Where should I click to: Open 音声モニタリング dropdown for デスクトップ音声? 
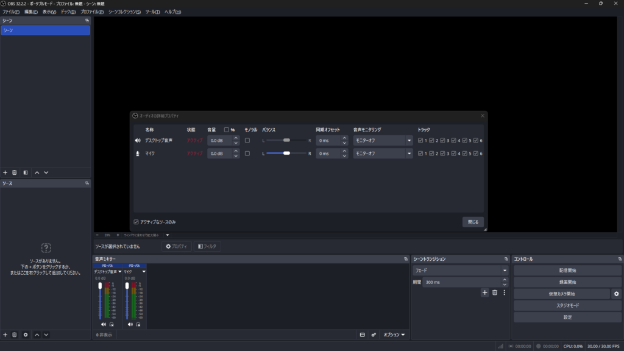pyautogui.click(x=383, y=141)
